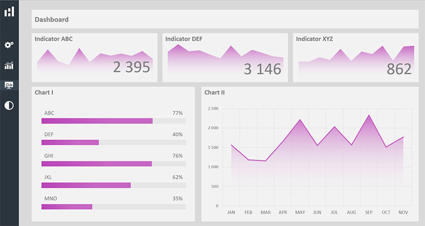The width and height of the screenshot is (425, 226).
Task: Toggle the half-circle contrast theme icon
Action: [x=9, y=105]
